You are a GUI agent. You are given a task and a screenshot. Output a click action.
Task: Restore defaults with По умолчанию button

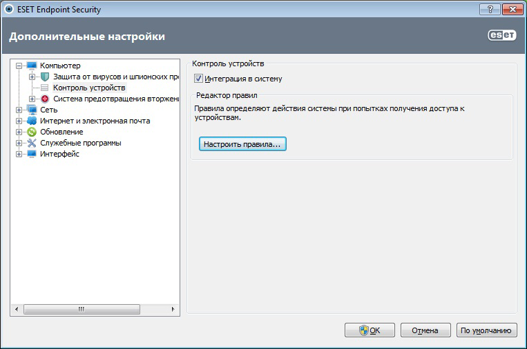tap(487, 330)
